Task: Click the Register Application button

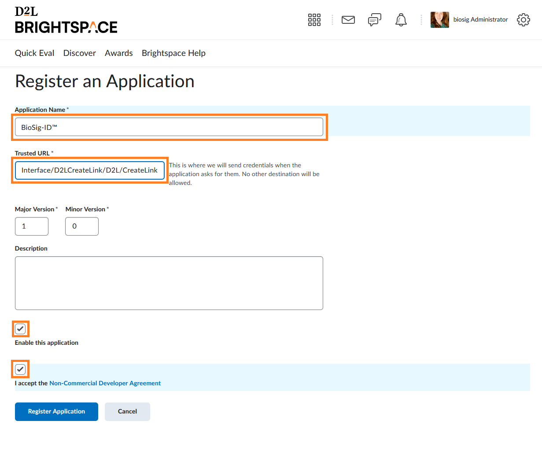Action: point(56,412)
